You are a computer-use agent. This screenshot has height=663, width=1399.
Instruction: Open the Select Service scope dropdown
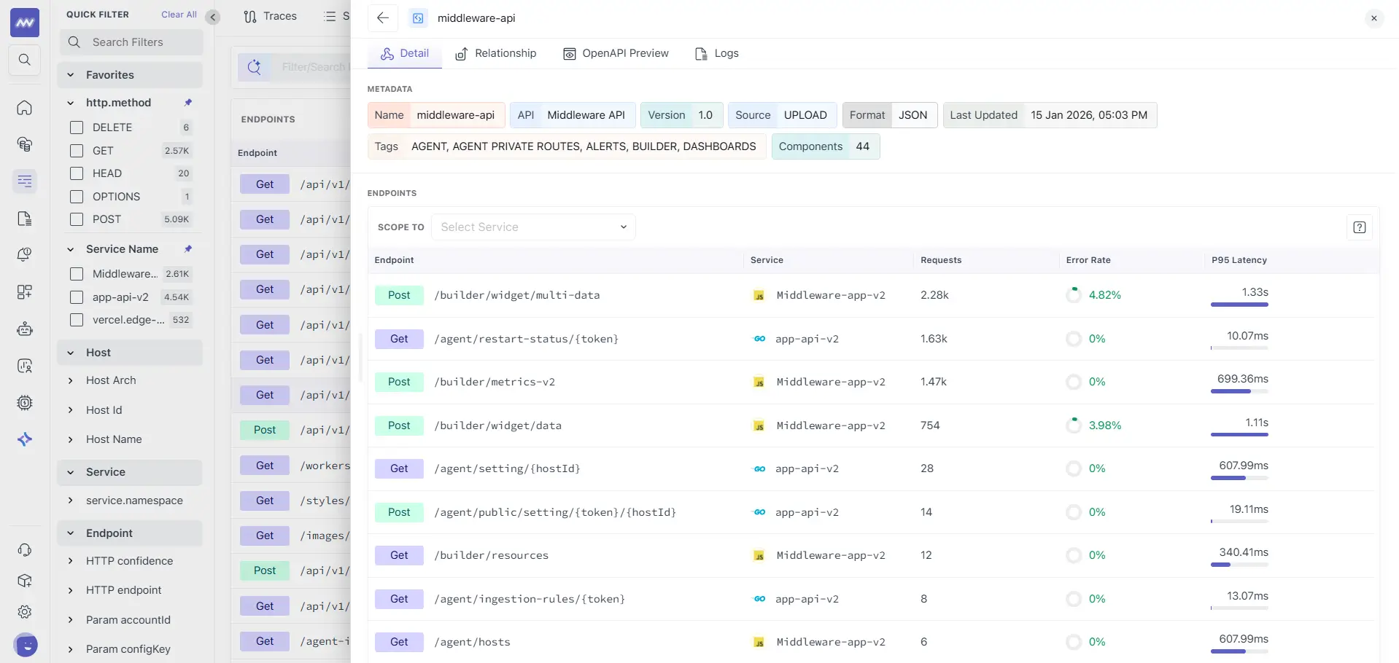click(x=533, y=227)
